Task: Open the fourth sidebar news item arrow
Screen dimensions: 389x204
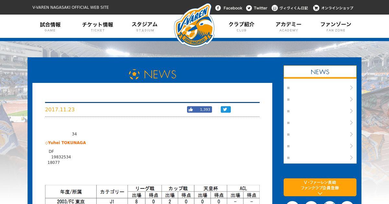Action: (351, 123)
